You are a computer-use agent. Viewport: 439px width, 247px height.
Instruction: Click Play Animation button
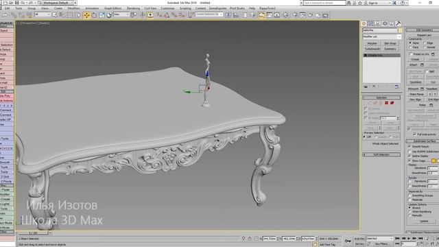tap(409, 238)
